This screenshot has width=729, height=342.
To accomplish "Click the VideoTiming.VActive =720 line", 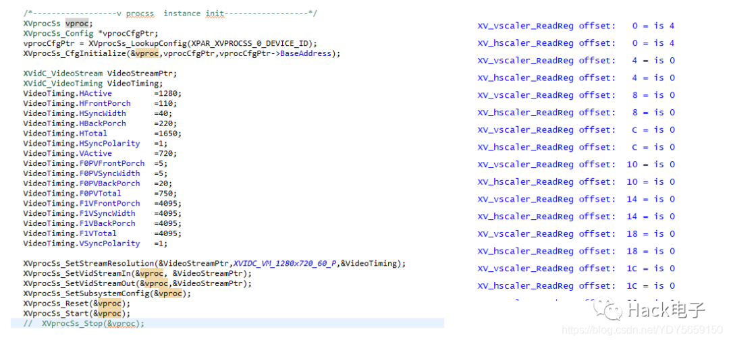I will (101, 153).
